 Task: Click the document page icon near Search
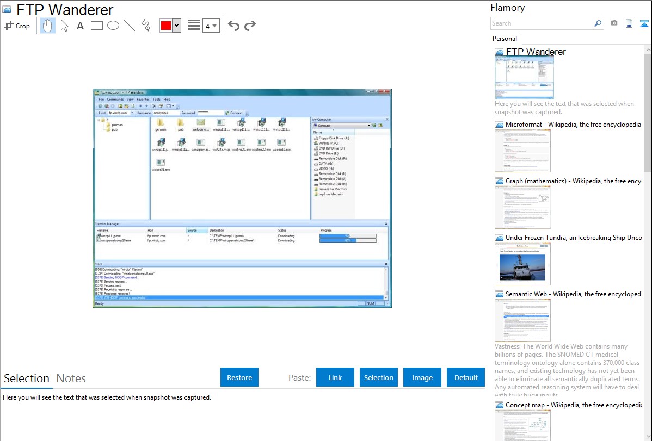point(629,23)
